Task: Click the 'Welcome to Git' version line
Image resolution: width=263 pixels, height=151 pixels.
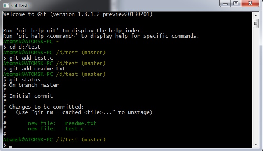Action: coord(78,14)
